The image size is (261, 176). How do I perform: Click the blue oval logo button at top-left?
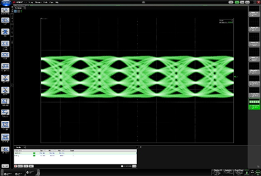[x=6, y=3]
